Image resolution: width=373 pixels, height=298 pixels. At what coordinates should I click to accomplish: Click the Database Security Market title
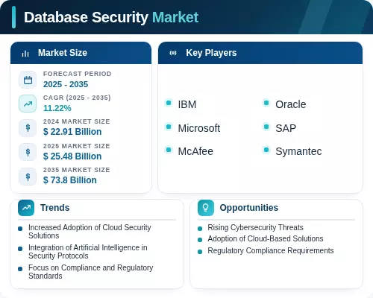[111, 17]
